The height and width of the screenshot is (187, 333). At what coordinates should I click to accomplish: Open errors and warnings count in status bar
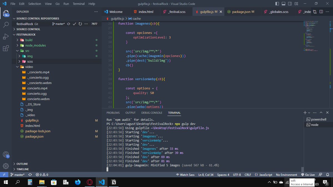[x=42, y=175]
